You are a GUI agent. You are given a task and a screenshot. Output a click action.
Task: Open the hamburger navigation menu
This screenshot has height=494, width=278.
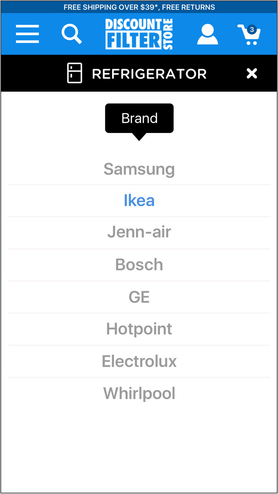pos(27,34)
